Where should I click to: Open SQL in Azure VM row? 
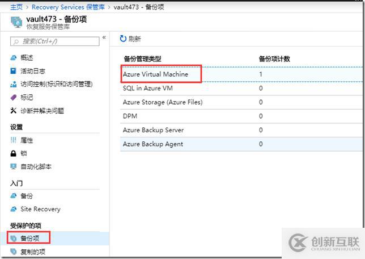(241, 88)
